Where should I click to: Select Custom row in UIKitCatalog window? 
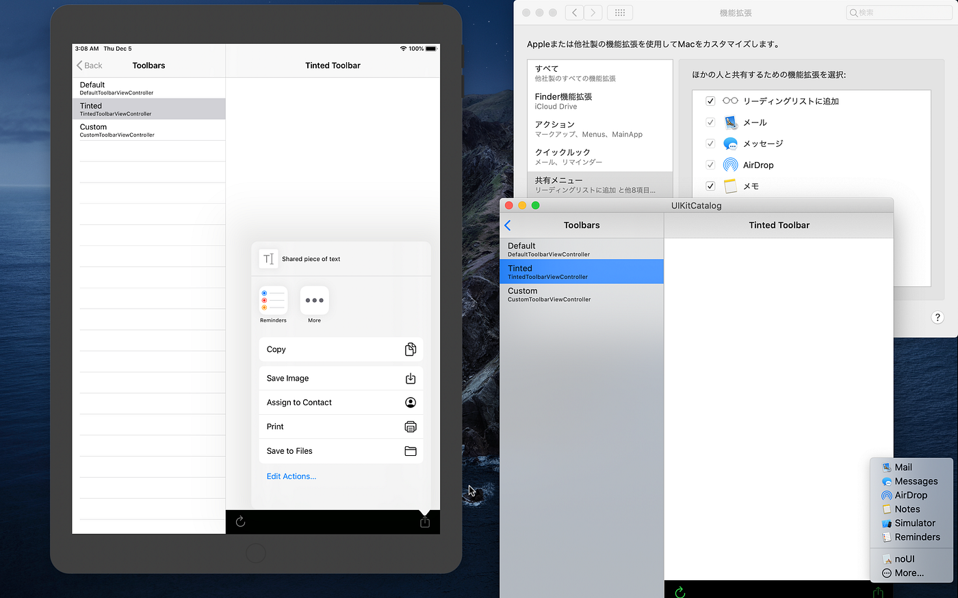pyautogui.click(x=582, y=295)
